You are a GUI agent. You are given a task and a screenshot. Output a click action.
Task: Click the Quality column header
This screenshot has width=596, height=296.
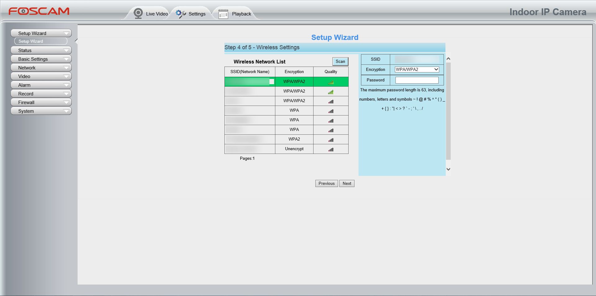coord(331,72)
